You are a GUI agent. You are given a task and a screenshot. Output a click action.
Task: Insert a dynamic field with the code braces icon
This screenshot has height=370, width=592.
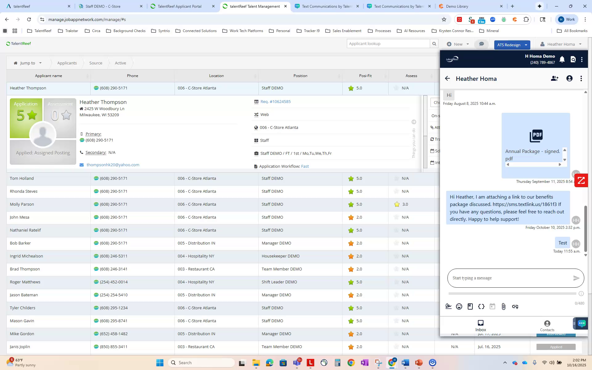coord(481,306)
